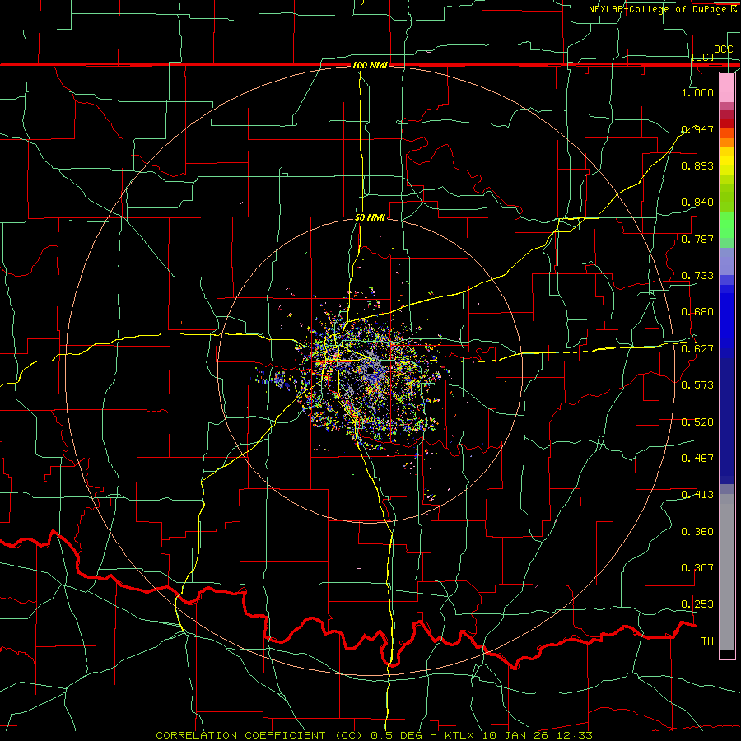741x741 pixels.
Task: Click the 50 NMI range ring label
Action: (370, 218)
